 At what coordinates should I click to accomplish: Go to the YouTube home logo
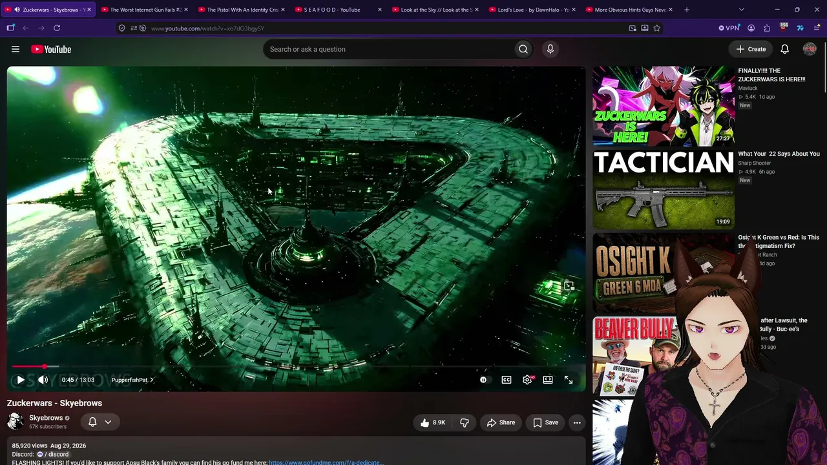51,49
